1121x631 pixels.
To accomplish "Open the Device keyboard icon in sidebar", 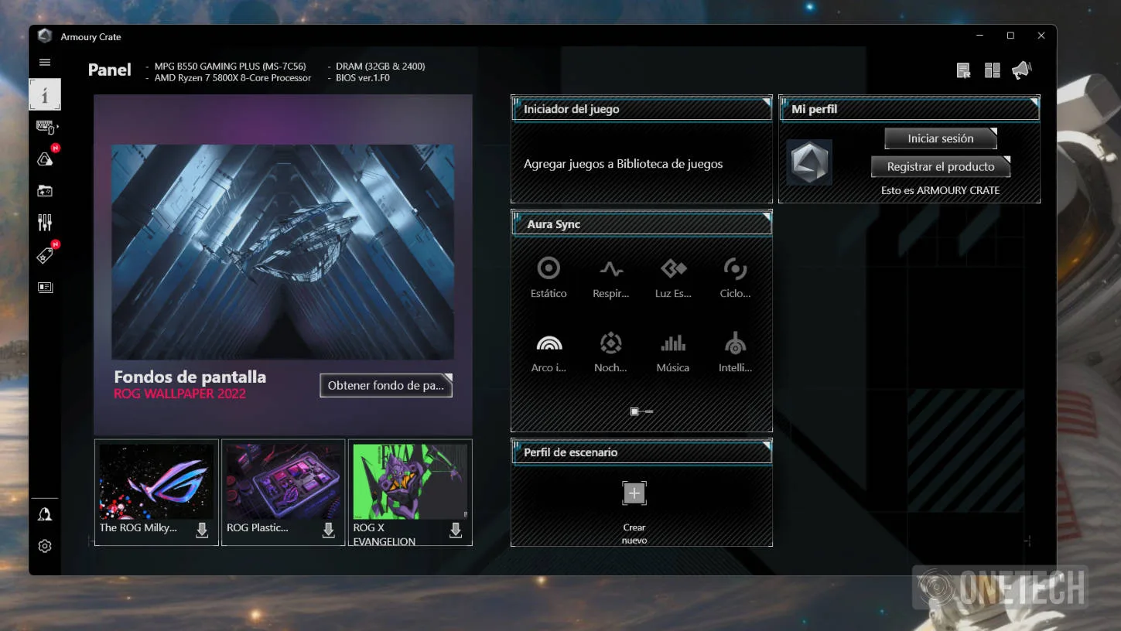I will point(46,127).
